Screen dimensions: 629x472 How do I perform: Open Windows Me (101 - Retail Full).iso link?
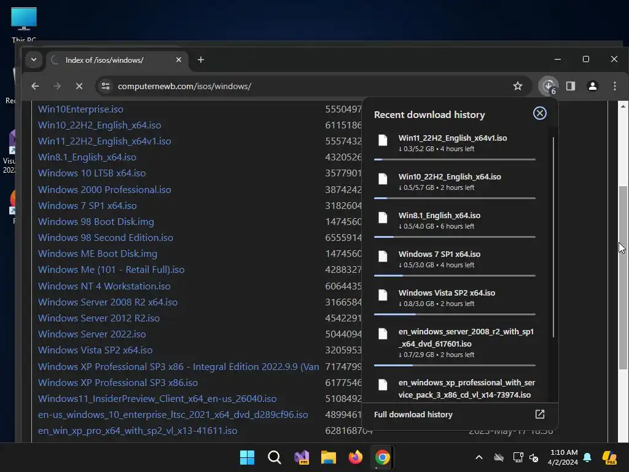point(111,270)
